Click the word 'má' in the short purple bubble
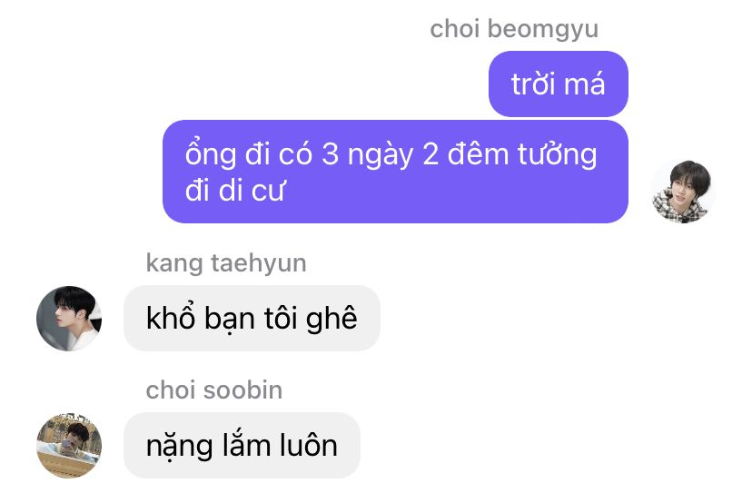752x493 pixels. tap(585, 84)
